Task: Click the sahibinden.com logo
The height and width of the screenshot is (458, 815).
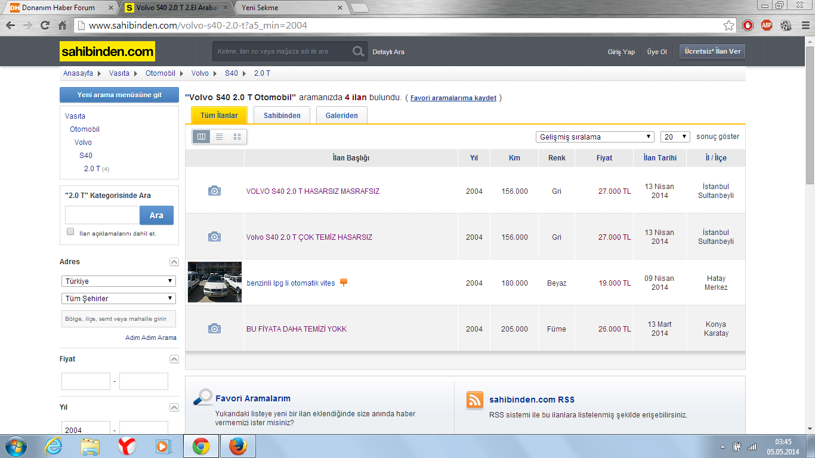Action: tap(107, 51)
